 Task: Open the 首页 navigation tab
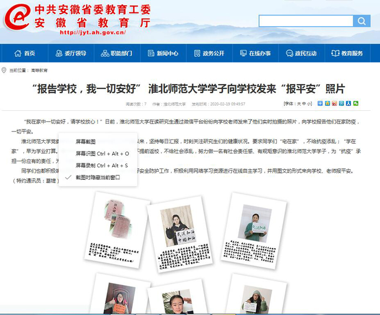coord(24,53)
